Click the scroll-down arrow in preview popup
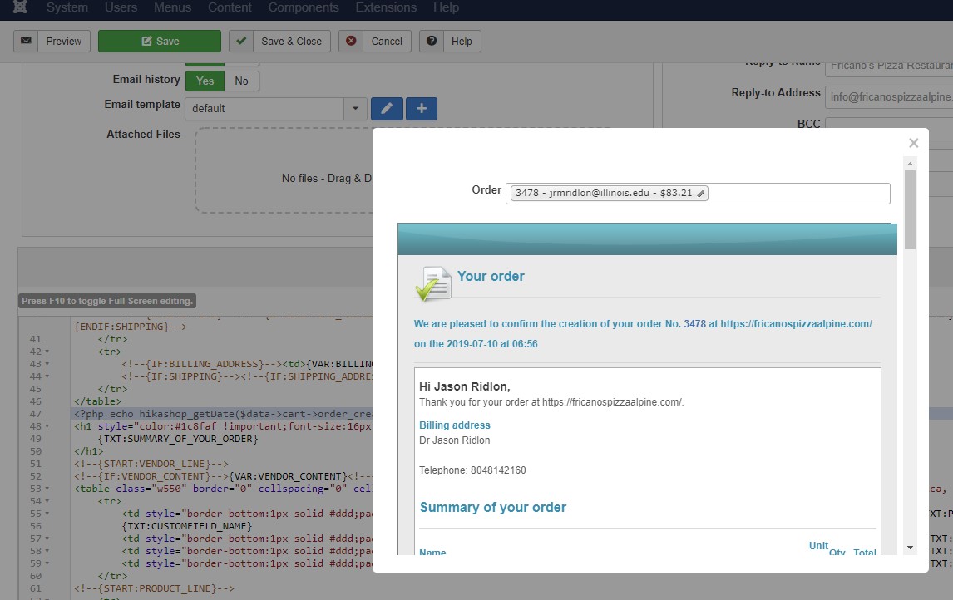 910,547
